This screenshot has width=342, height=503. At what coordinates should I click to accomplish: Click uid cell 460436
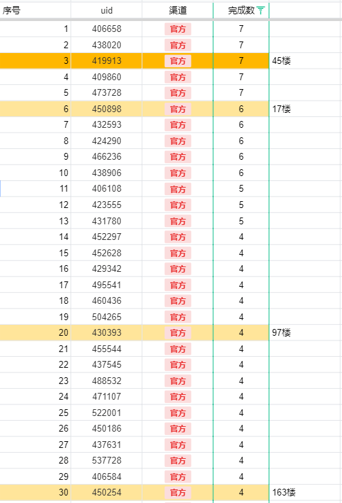(x=107, y=300)
